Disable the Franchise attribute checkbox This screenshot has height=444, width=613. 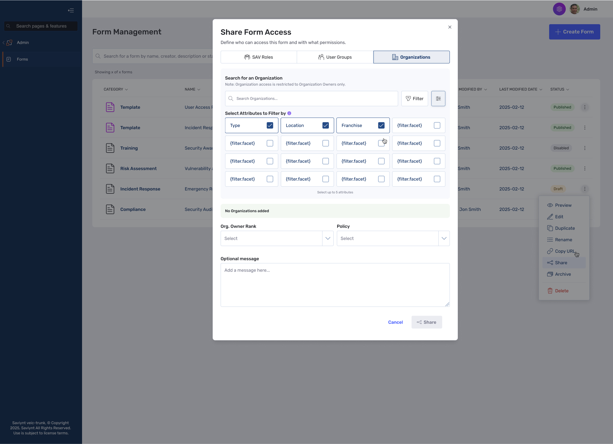381,125
